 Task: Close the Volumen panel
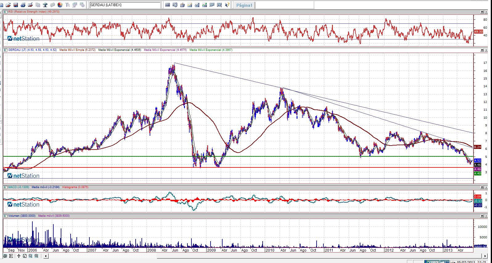tap(486, 216)
